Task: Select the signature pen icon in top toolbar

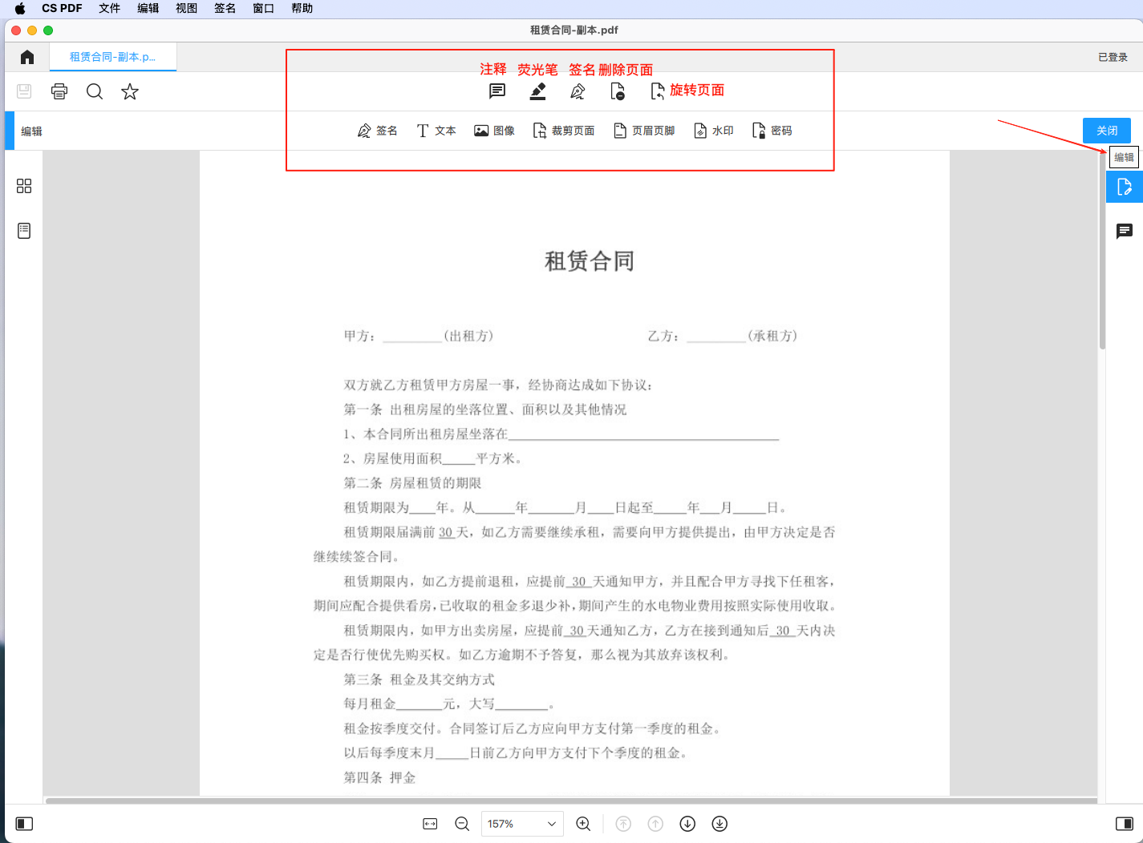Action: 578,91
